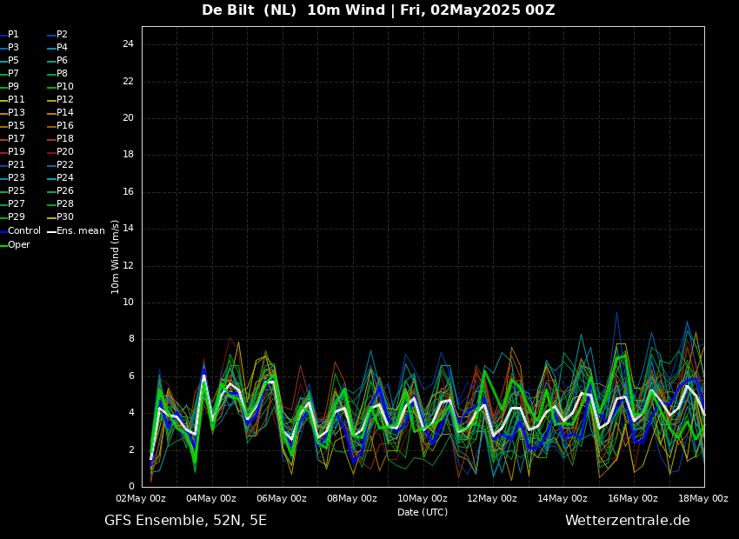Select the Ens. mean legend entry
The height and width of the screenshot is (539, 739).
80,231
